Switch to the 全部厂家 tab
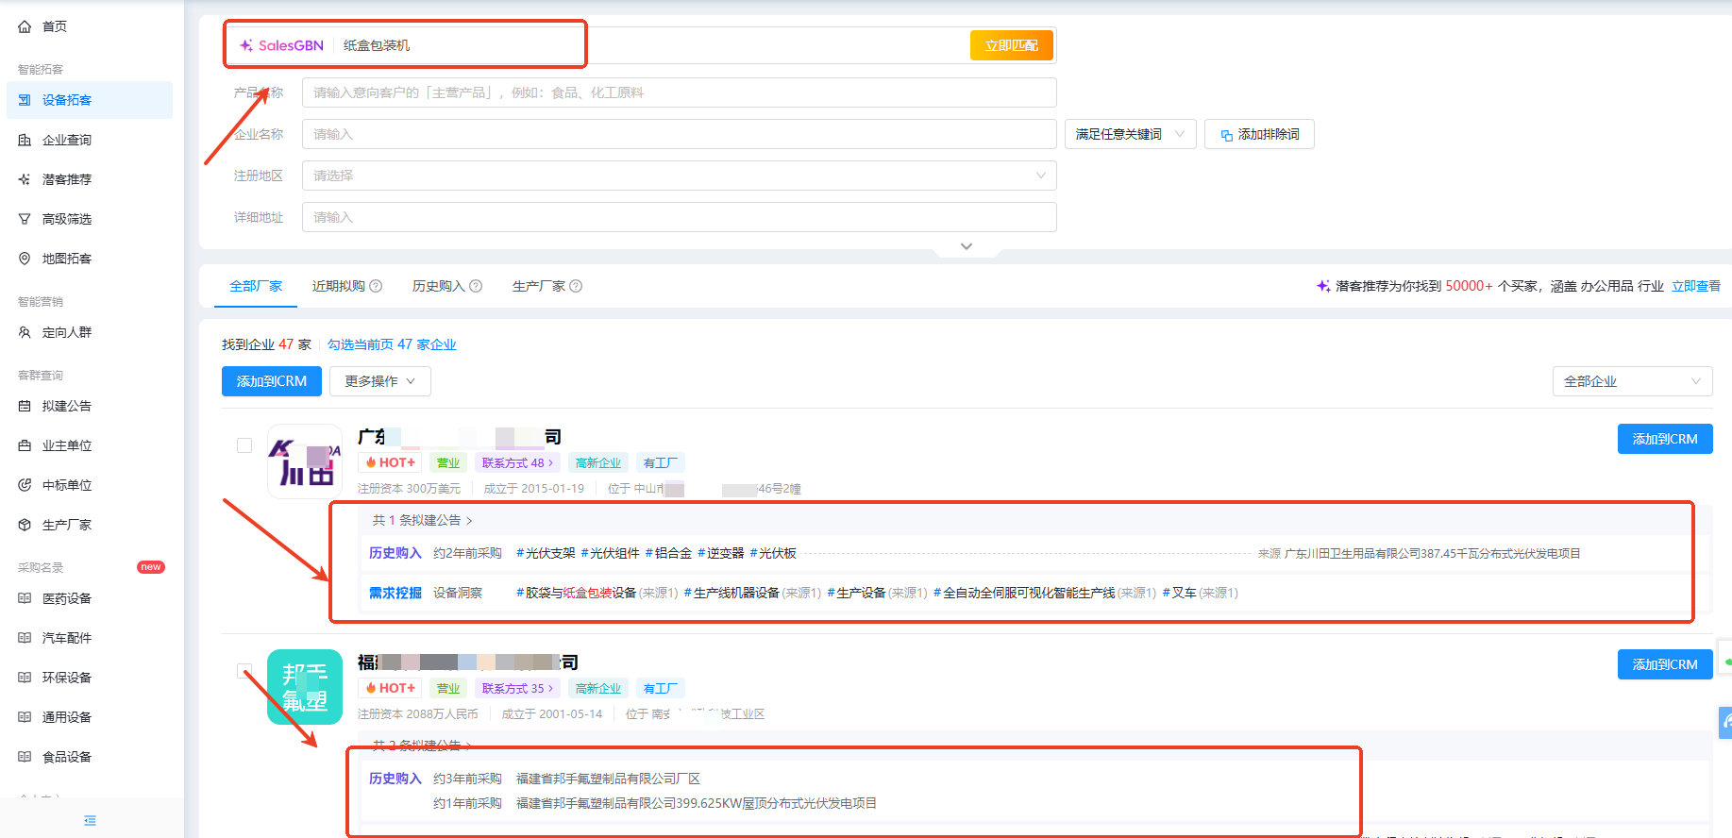 (x=256, y=286)
